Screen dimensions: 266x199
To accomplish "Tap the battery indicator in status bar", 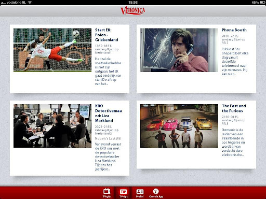I will click(262, 3).
